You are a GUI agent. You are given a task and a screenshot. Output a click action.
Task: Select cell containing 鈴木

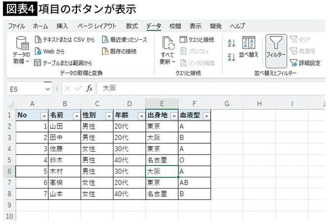click(65, 160)
